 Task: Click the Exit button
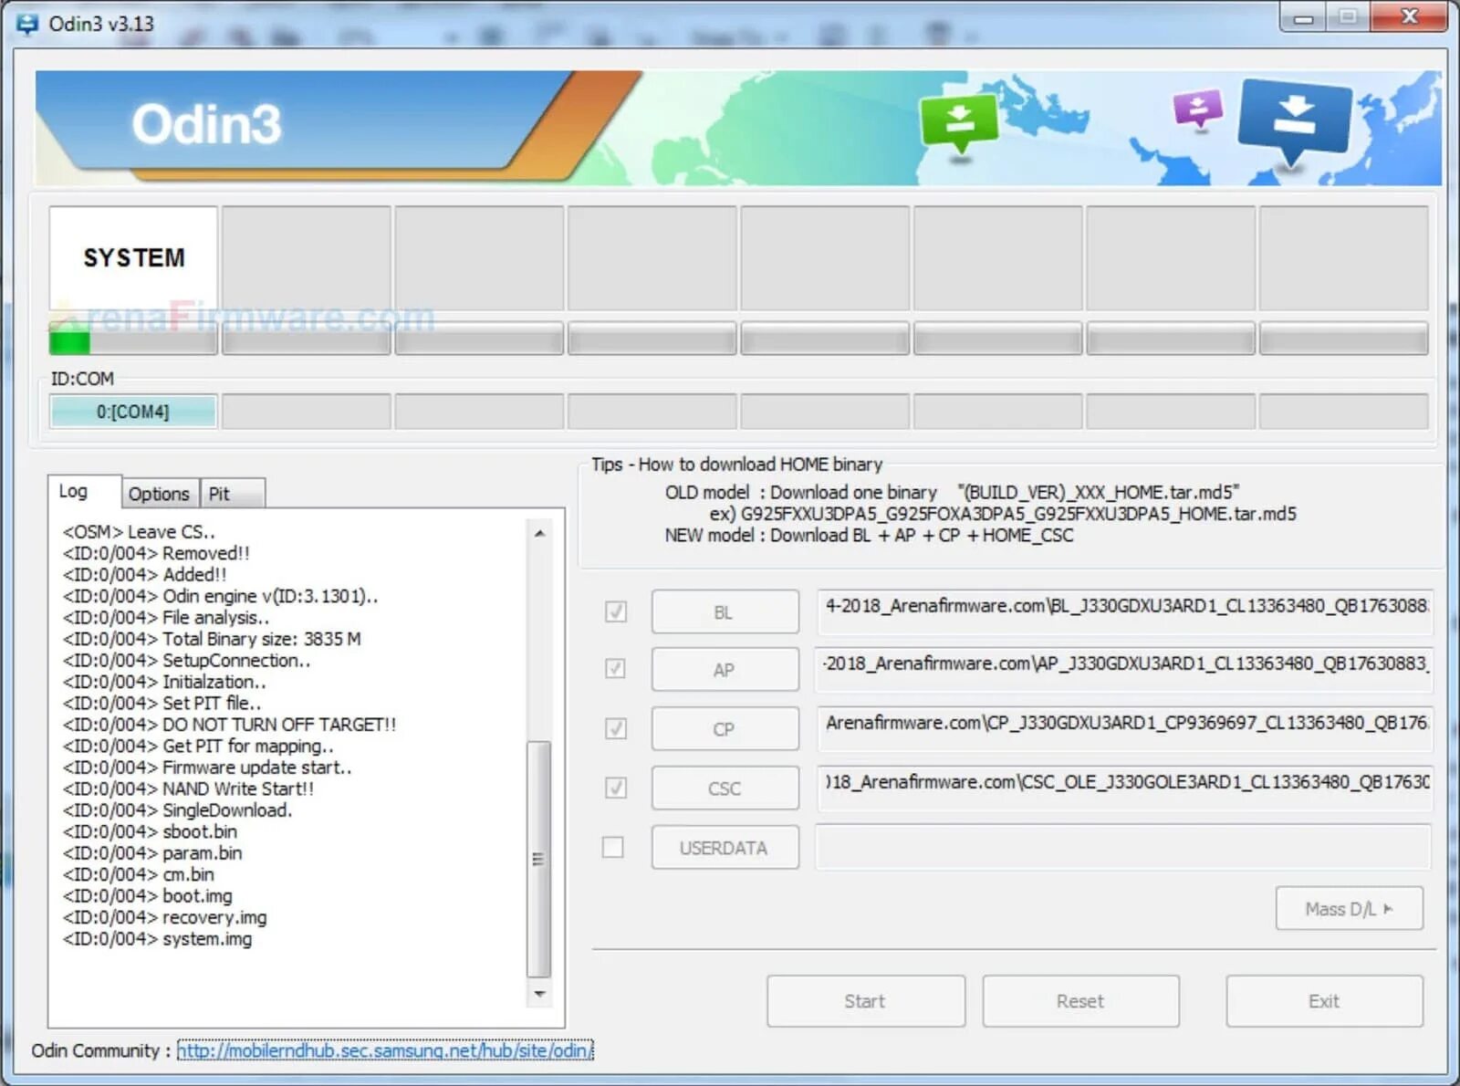tap(1324, 1001)
